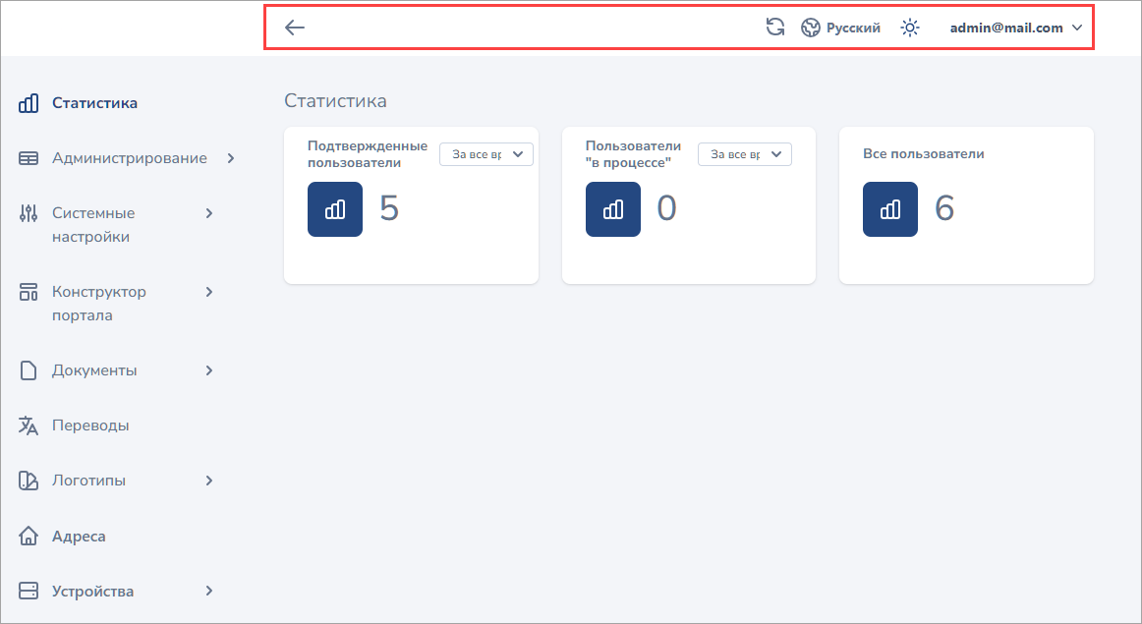Expand the Логотипы submenu chevron

point(209,482)
